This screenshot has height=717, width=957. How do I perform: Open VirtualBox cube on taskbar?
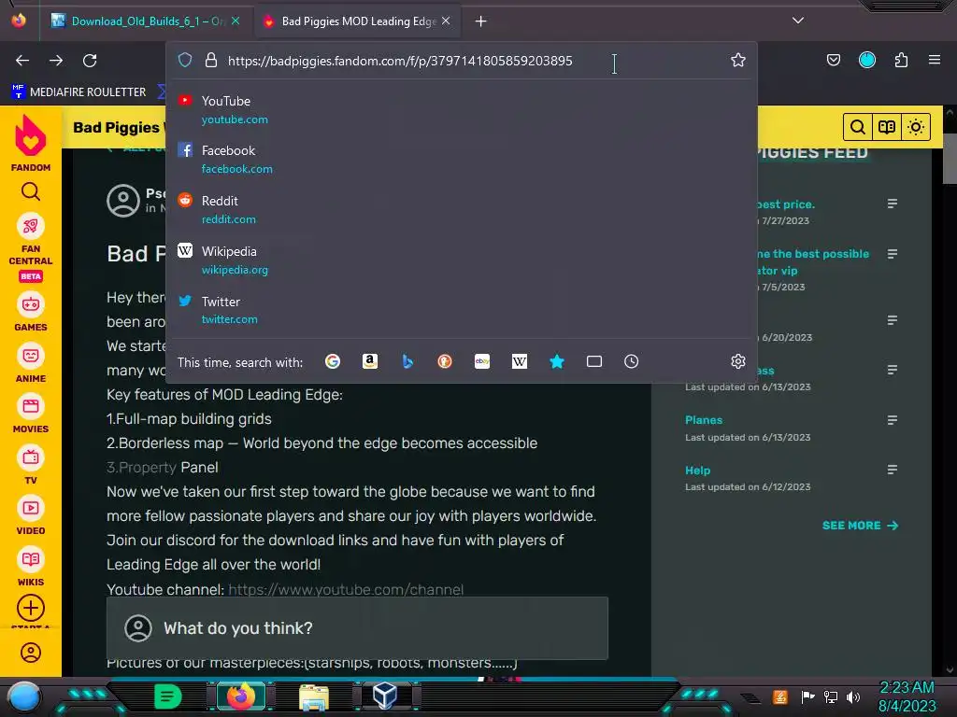pyautogui.click(x=385, y=696)
